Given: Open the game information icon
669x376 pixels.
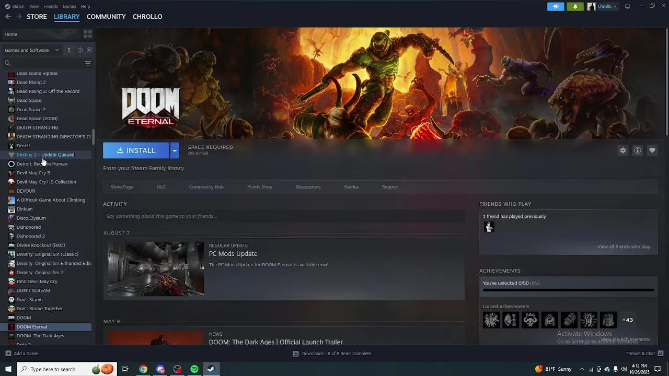Looking at the screenshot, I should 638,150.
